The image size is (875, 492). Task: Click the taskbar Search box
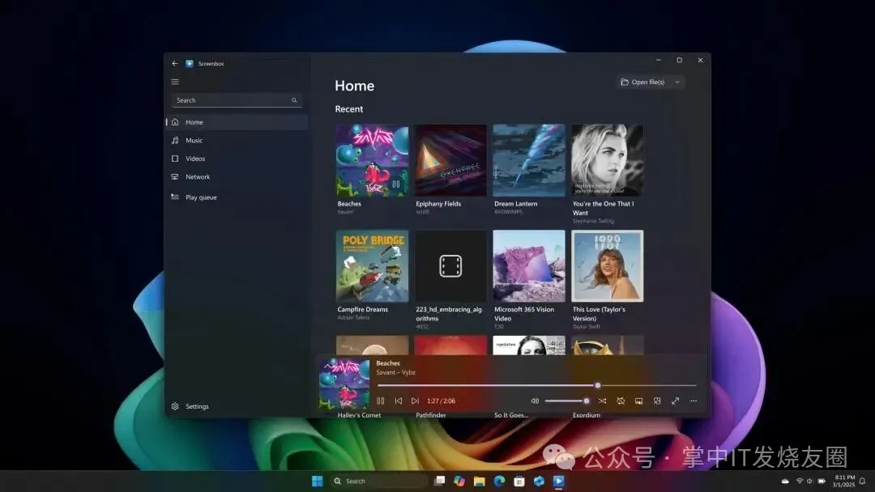click(379, 481)
